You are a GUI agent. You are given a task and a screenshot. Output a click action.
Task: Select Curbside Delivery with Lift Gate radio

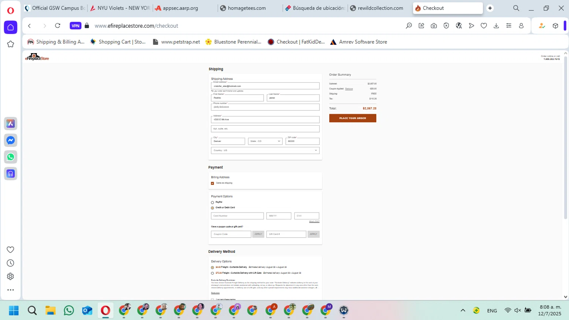click(212, 273)
